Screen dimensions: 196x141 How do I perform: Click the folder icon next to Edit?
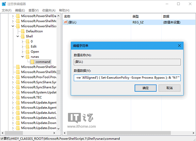27,47
